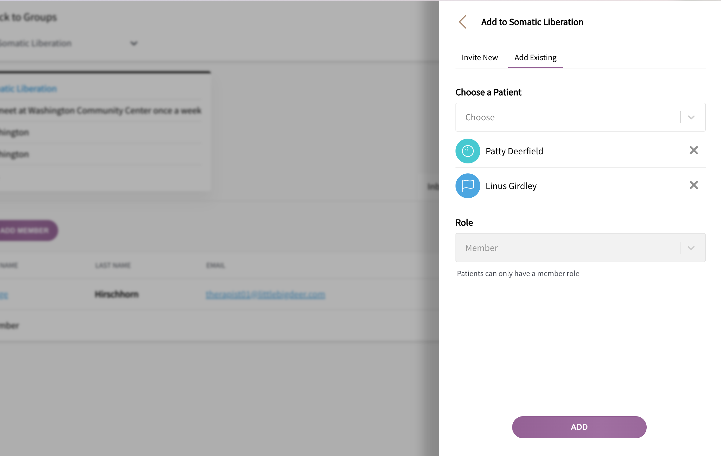The image size is (721, 456).
Task: Toggle Linus Girdley removal checkbox
Action: (694, 185)
